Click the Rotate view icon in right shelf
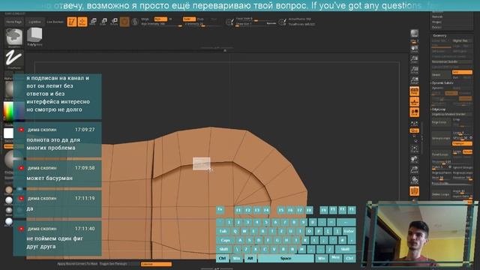This screenshot has height=270, width=480. click(415, 181)
